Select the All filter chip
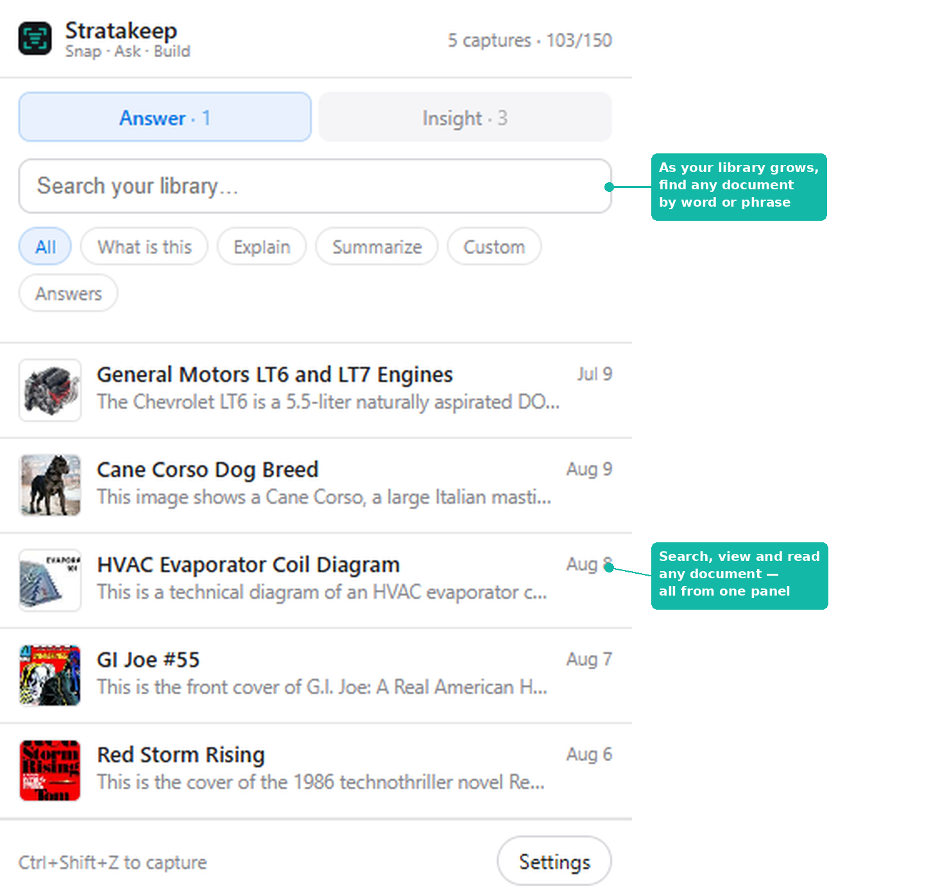The width and height of the screenshot is (940, 894). pyautogui.click(x=45, y=246)
